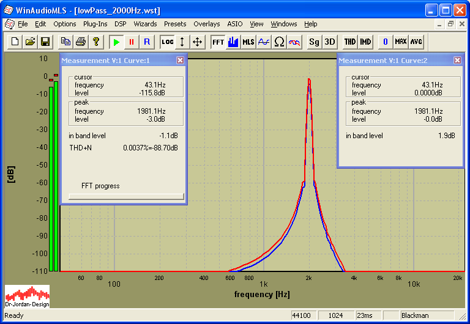Click the IMD toolbar button

365,42
